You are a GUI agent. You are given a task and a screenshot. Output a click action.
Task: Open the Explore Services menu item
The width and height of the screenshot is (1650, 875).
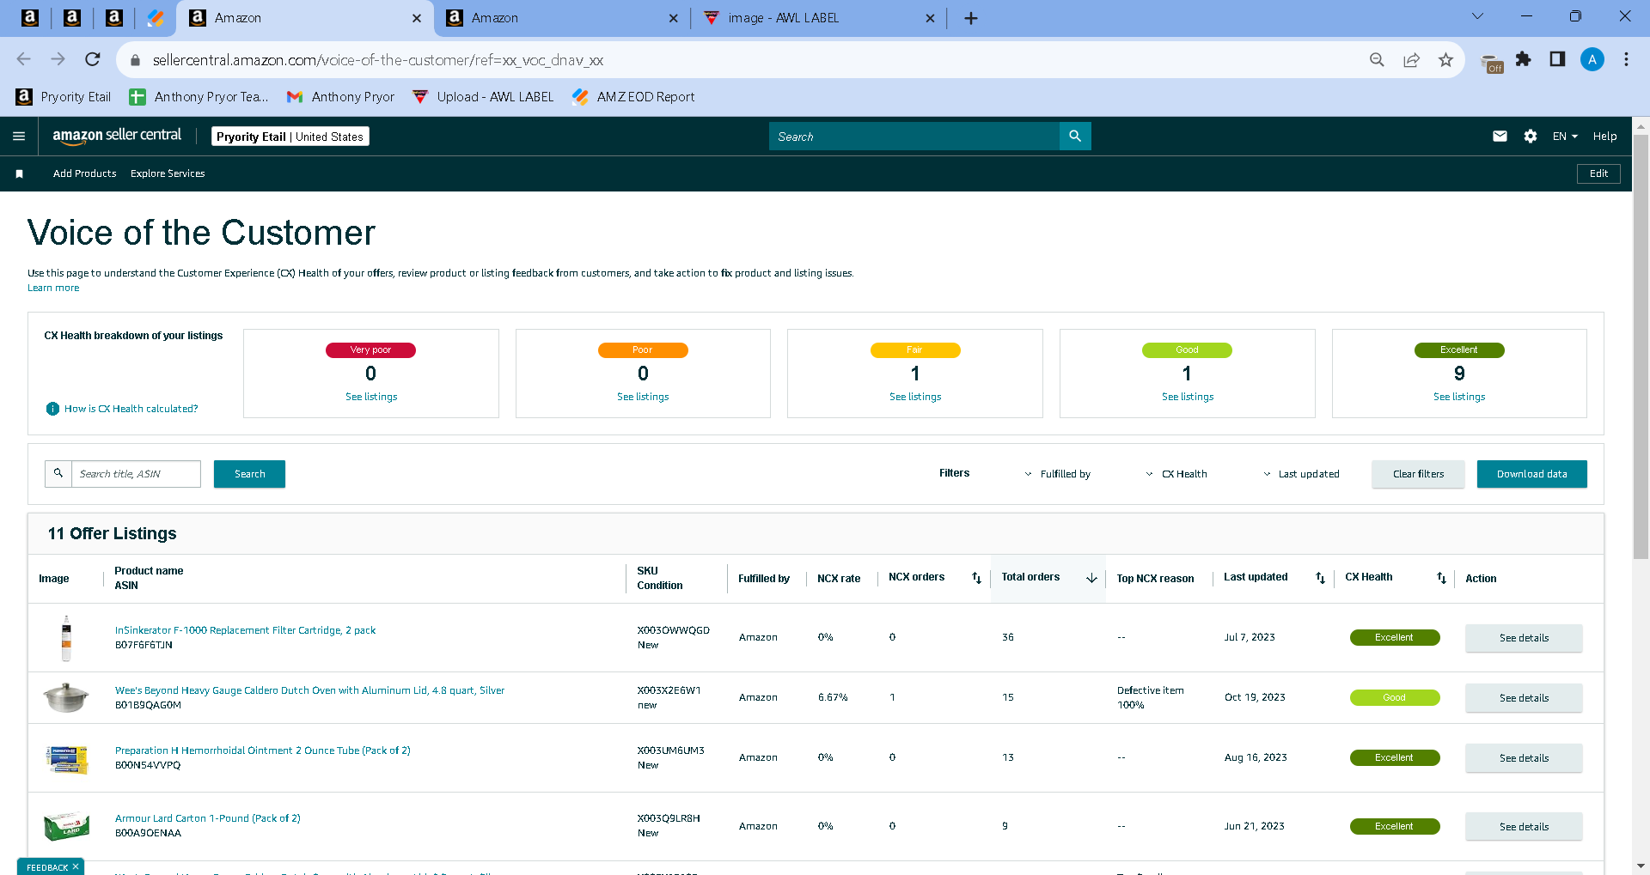tap(168, 173)
